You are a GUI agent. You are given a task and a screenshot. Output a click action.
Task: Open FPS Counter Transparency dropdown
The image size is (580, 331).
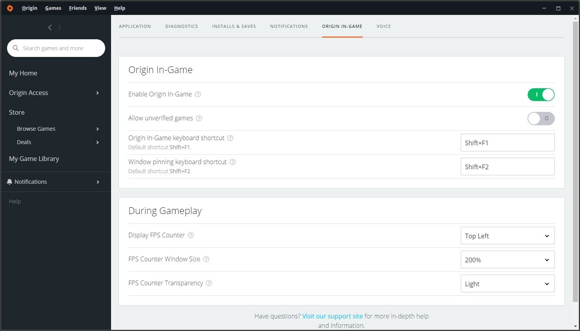[x=507, y=284]
